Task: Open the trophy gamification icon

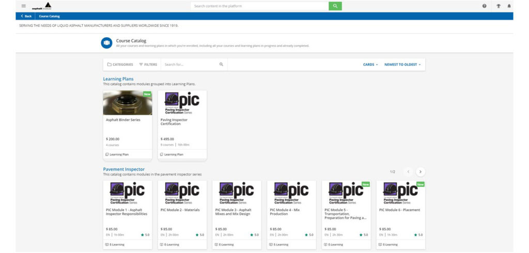Action: (499, 6)
